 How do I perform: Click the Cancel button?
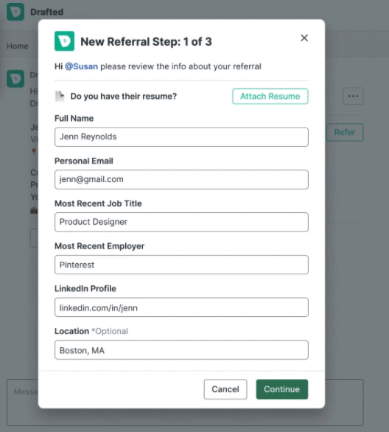click(225, 389)
